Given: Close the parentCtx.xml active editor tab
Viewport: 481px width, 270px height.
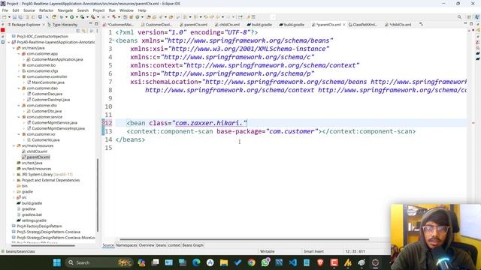Looking at the screenshot, I should (344, 25).
